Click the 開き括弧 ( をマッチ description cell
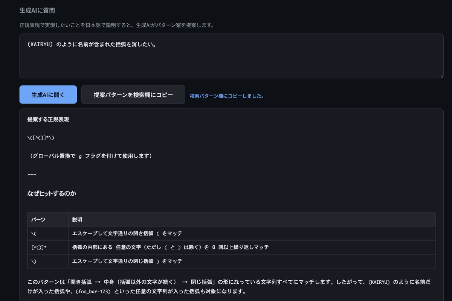 [252, 233]
